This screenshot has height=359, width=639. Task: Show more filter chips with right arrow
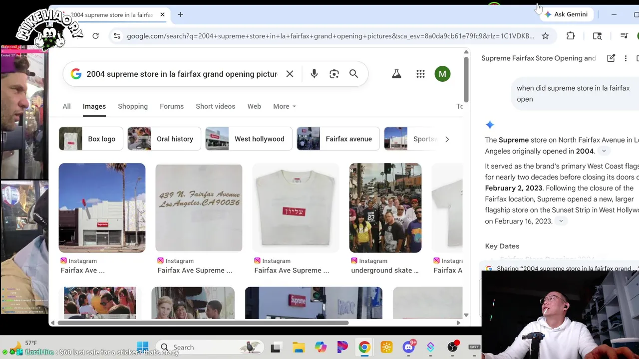pos(447,139)
